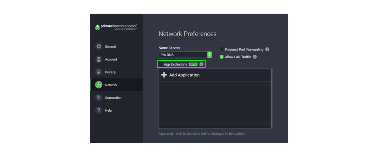Click the Help question mark icon

point(99,110)
